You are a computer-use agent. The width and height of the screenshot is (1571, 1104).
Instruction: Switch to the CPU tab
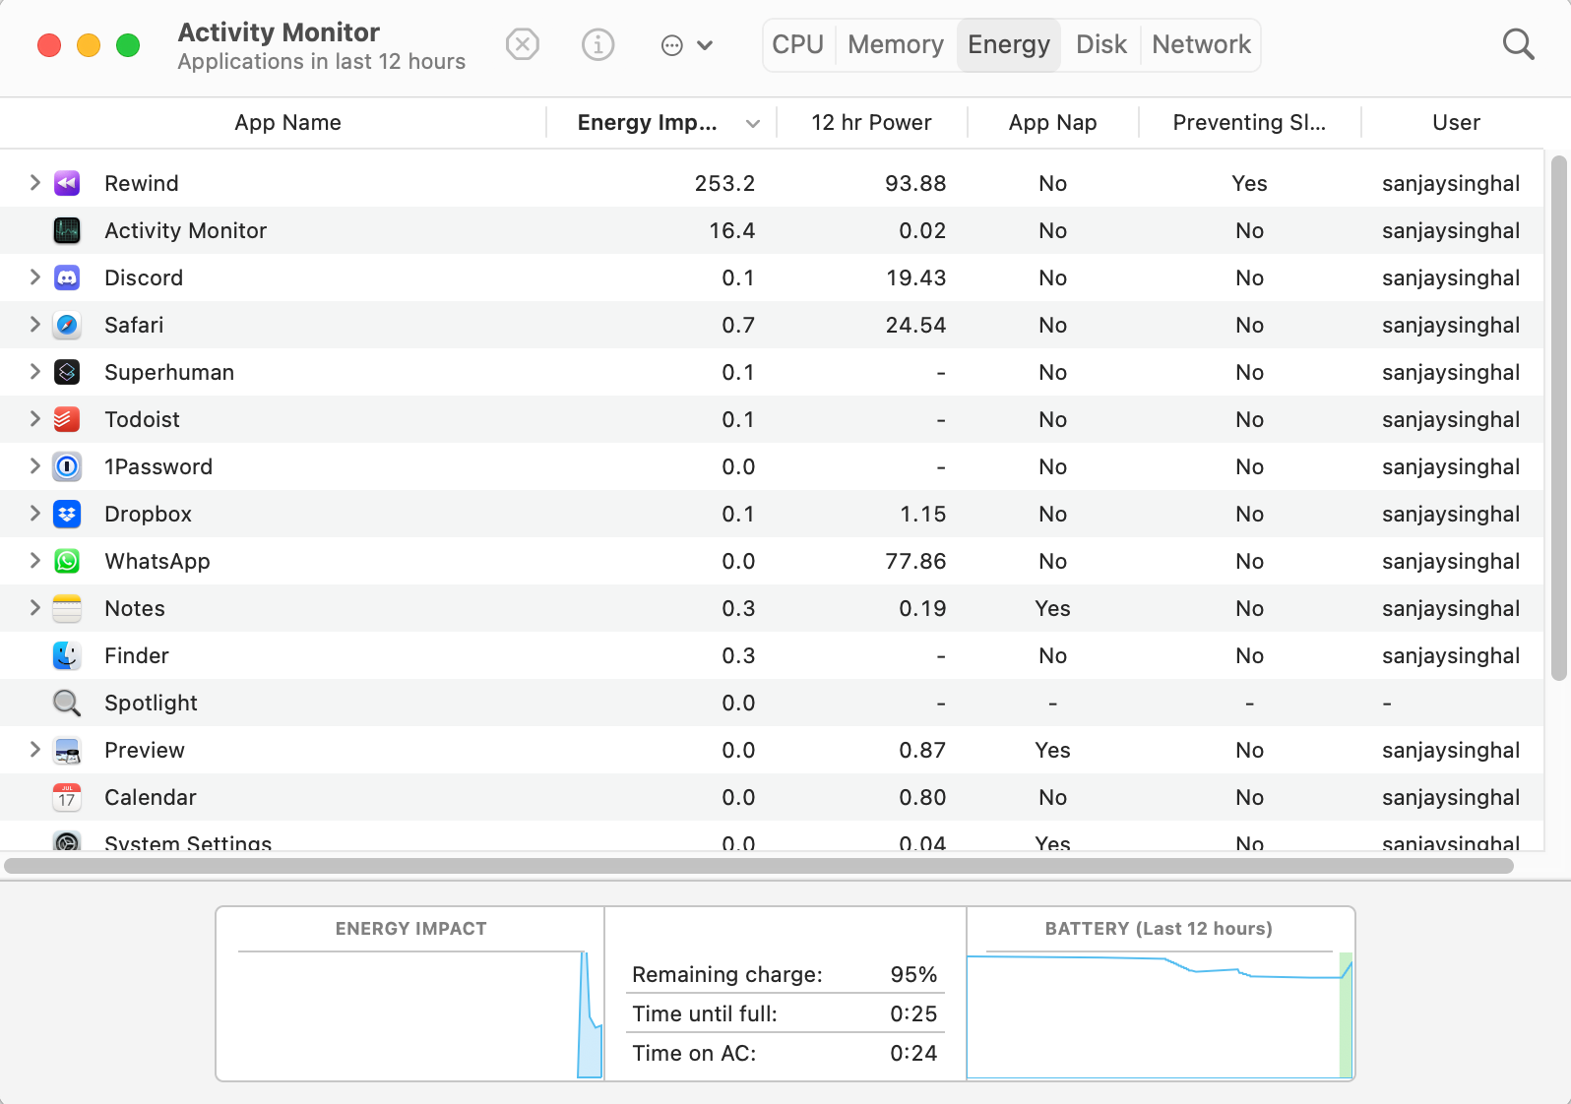coord(797,44)
